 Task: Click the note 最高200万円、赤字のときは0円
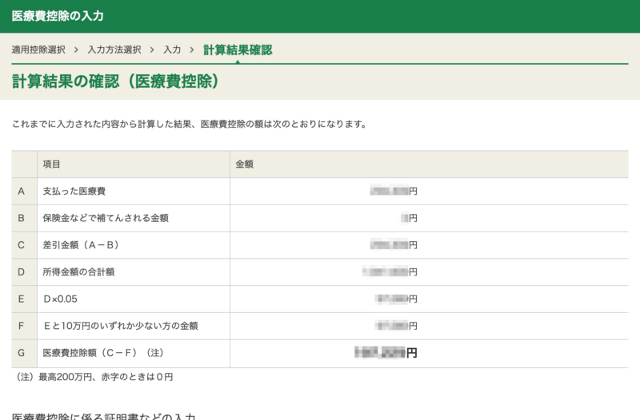pos(93,377)
